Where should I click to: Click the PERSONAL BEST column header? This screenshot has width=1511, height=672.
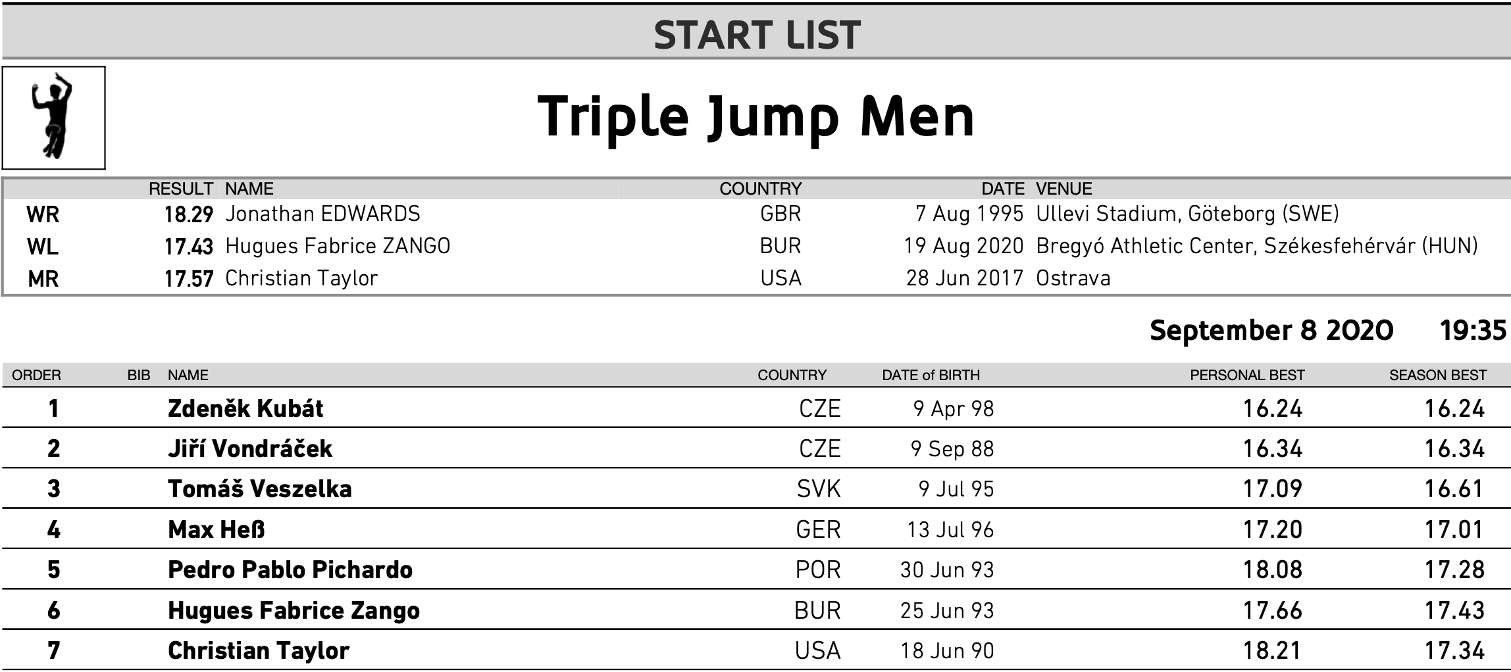[1247, 375]
